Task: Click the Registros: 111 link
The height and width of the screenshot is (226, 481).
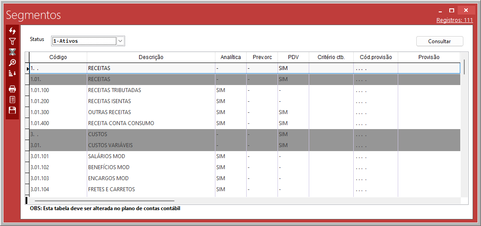Action: (x=455, y=21)
